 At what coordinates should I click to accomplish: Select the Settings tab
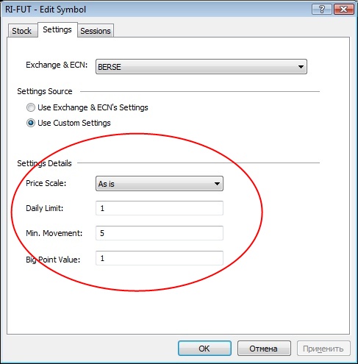click(57, 29)
